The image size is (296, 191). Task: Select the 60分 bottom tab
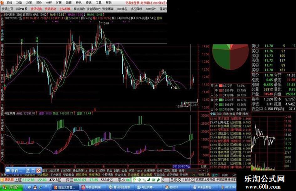click(159, 171)
